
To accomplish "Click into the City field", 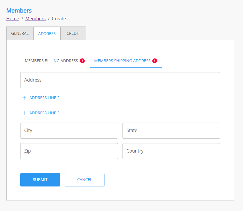I will tap(69, 131).
